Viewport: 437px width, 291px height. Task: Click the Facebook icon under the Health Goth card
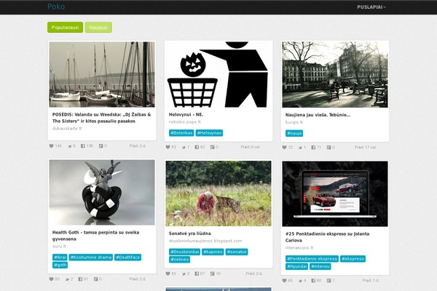coord(80,279)
